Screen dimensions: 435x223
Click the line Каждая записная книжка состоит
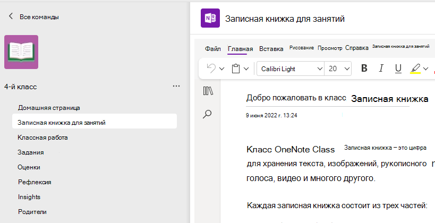[x=337, y=205]
